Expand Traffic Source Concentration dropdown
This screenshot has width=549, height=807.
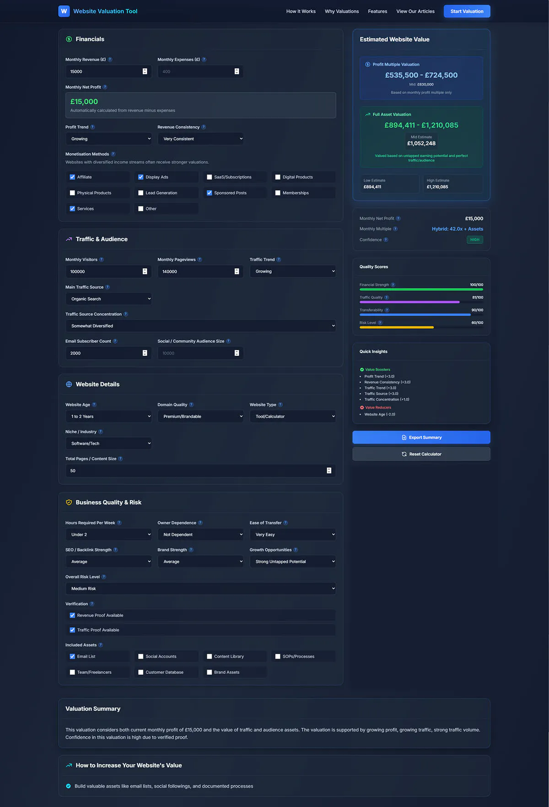point(201,326)
